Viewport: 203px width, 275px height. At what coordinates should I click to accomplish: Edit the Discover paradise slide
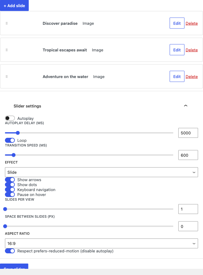click(x=177, y=23)
